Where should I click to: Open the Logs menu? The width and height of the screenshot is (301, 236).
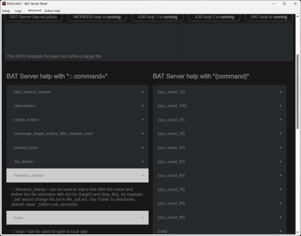[18, 11]
